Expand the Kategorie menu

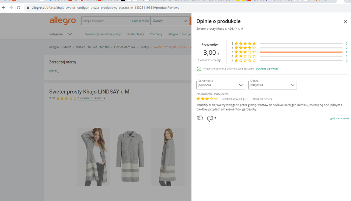tap(61, 34)
